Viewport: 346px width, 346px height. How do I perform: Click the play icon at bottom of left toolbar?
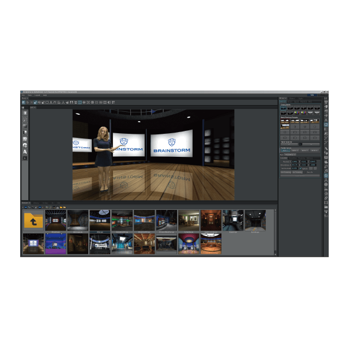point(25,157)
